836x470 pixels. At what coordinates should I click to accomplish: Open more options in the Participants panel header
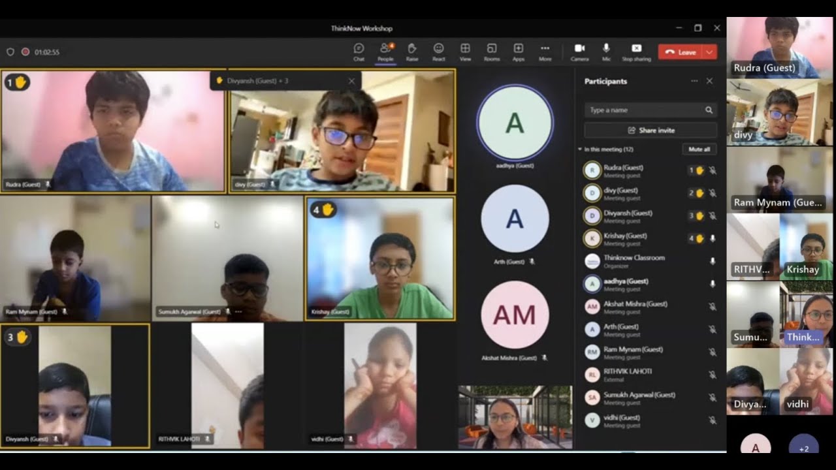(x=694, y=81)
